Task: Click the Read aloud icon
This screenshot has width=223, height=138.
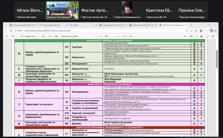Action: 49,37
